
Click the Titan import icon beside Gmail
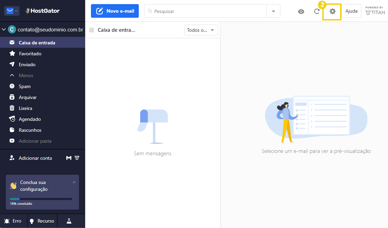pyautogui.click(x=77, y=158)
